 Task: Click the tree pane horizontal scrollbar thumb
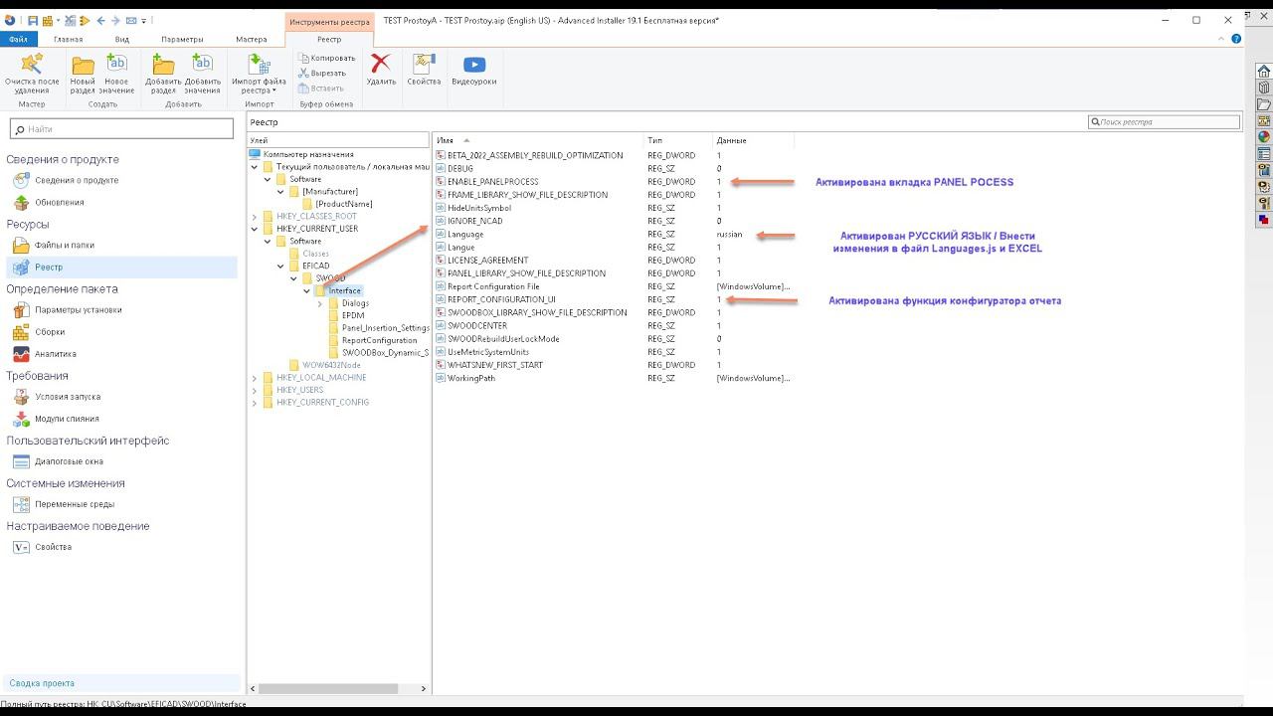click(x=328, y=688)
